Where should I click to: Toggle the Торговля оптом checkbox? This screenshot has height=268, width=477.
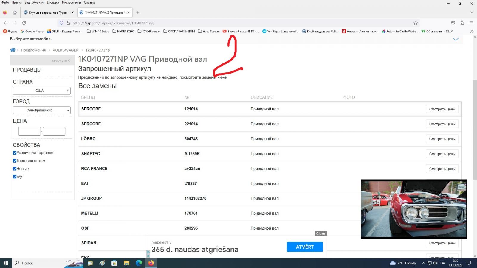pyautogui.click(x=15, y=161)
